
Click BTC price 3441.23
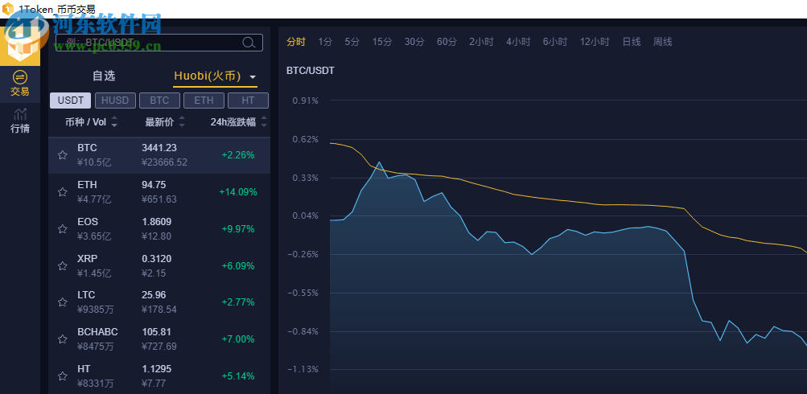tap(159, 148)
